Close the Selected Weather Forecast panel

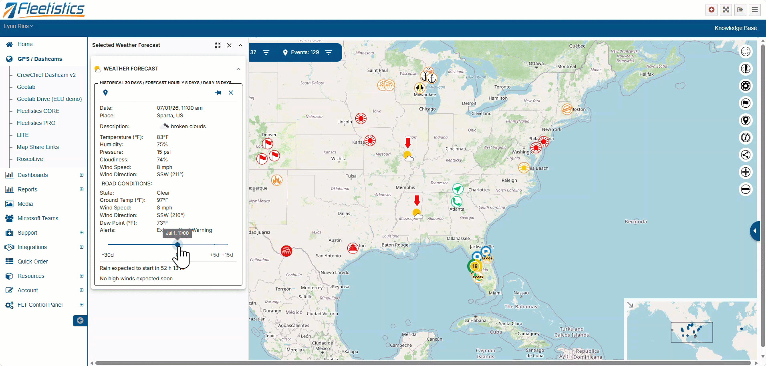coord(229,45)
